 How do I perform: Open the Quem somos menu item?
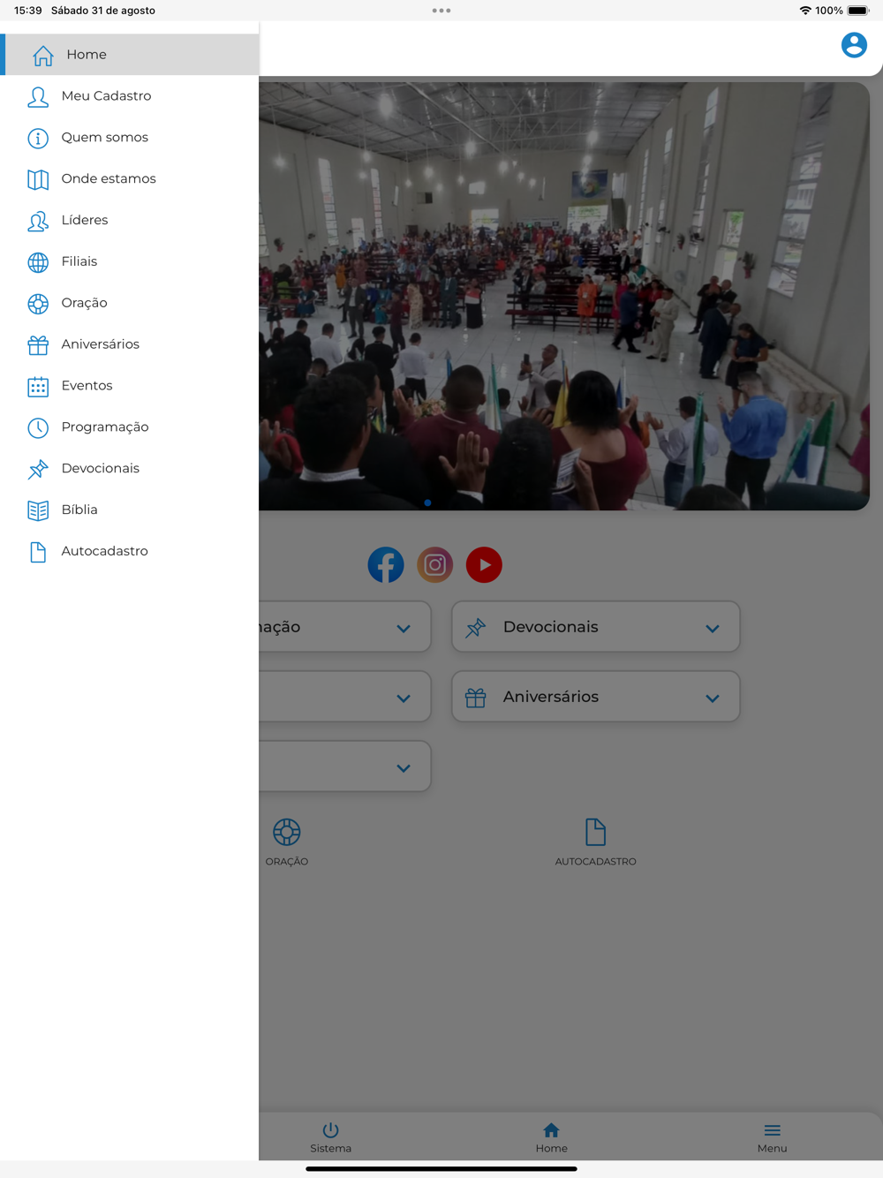(129, 138)
